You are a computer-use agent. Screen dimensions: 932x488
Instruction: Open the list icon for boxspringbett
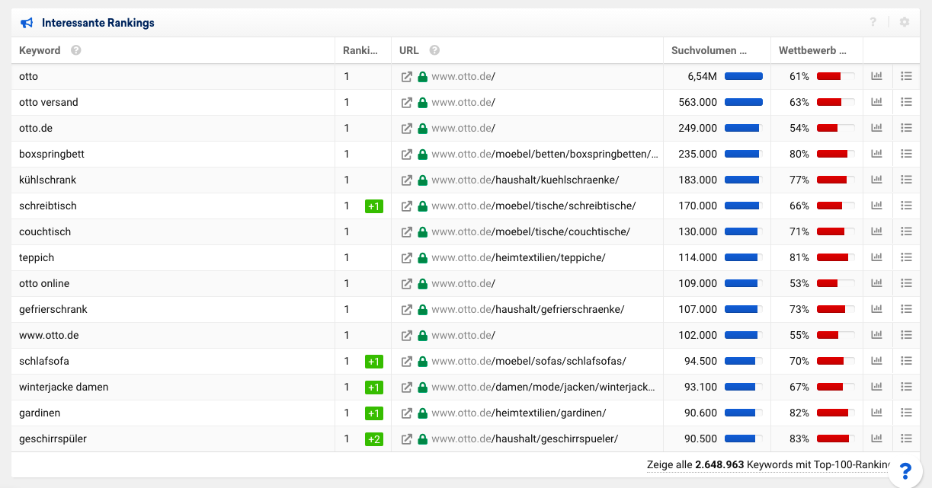[x=906, y=154]
